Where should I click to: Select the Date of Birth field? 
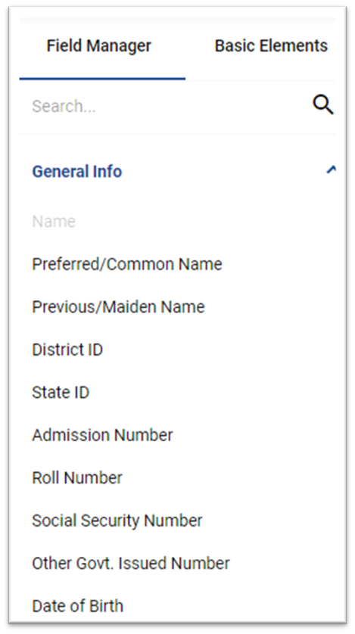(x=78, y=606)
